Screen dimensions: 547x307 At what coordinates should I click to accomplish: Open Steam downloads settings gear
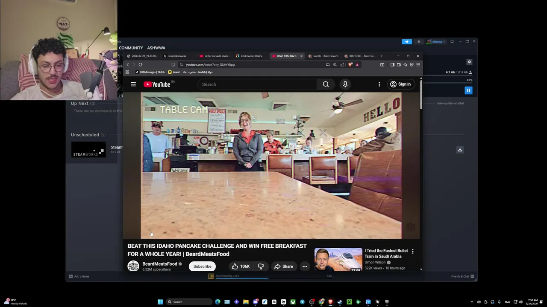pyautogui.click(x=469, y=62)
